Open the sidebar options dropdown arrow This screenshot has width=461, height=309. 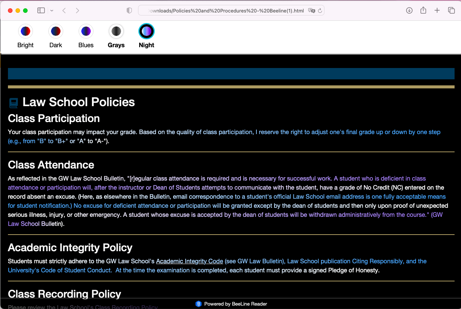(52, 11)
